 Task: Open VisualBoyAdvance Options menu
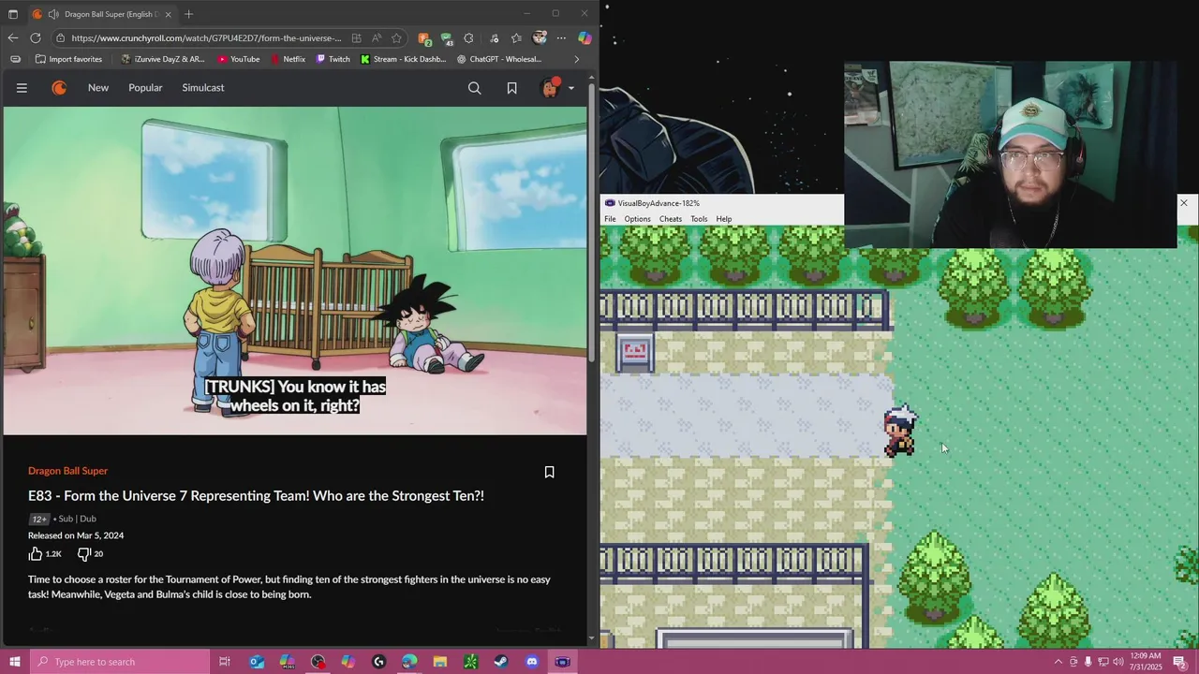[637, 219]
